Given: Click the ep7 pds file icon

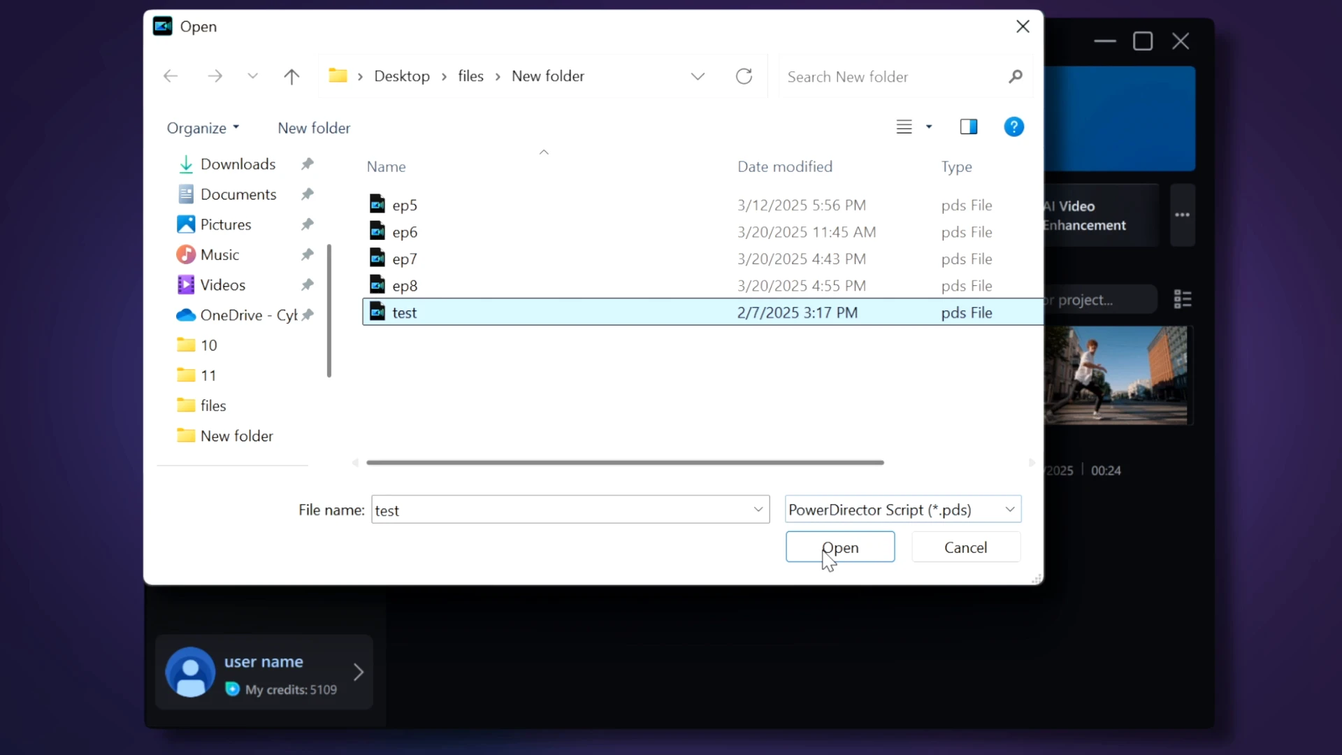Looking at the screenshot, I should (377, 257).
